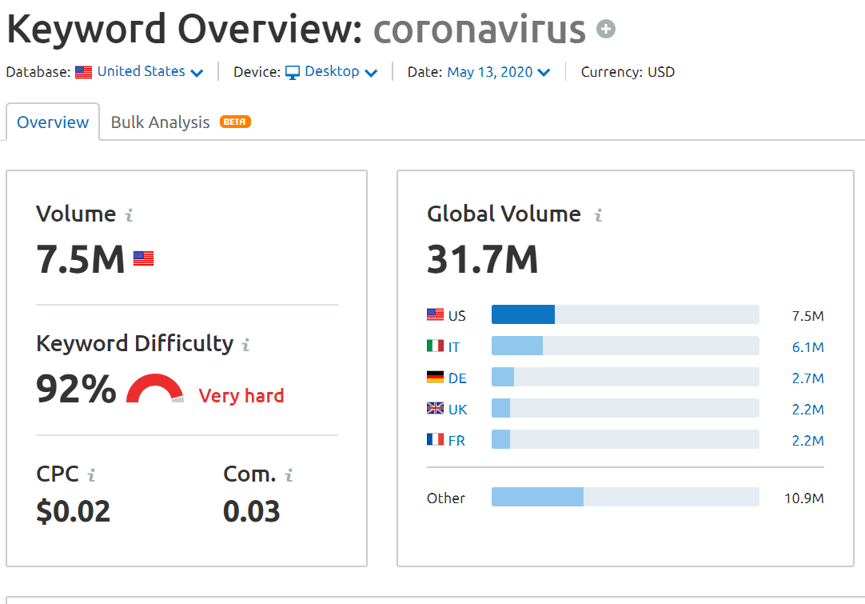Click the US flag beside 7.5M volume
This screenshot has height=604, width=865.
click(143, 258)
